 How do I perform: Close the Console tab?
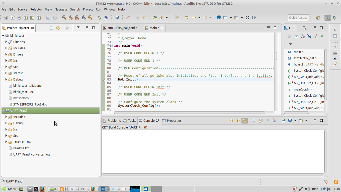158,121
